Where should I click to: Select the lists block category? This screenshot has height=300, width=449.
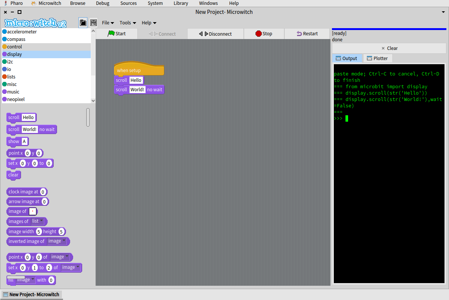[47, 77]
